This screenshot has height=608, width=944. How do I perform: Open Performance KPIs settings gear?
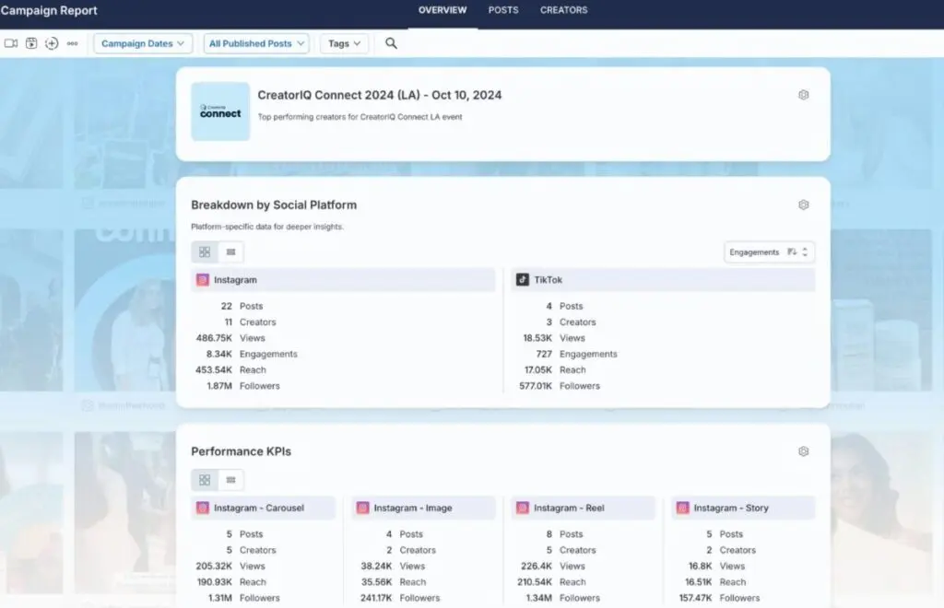click(803, 451)
